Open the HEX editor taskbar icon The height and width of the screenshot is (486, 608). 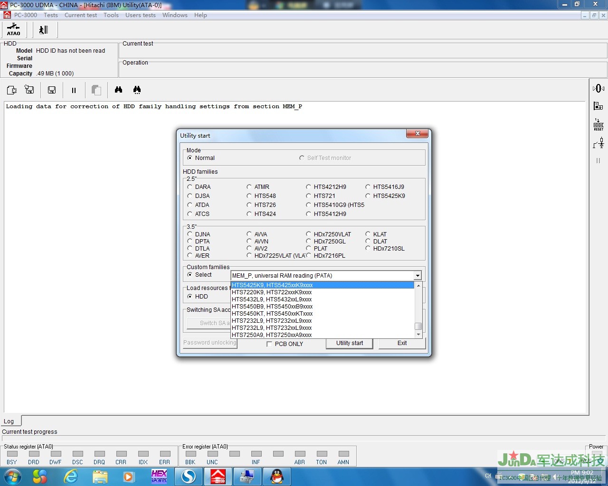159,477
